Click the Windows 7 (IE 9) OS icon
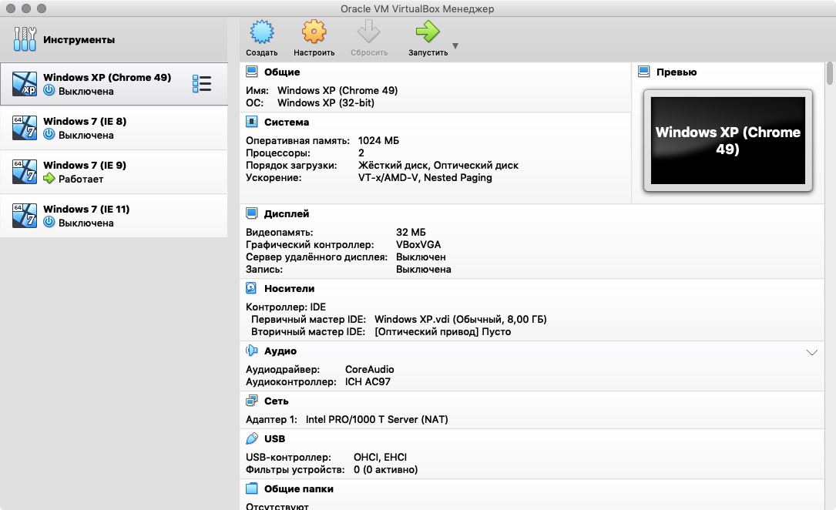This screenshot has height=510, width=836. [x=25, y=172]
